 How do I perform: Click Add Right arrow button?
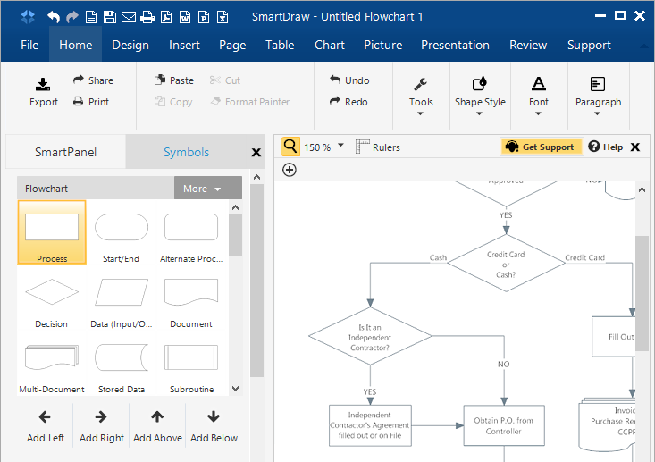[x=102, y=426]
